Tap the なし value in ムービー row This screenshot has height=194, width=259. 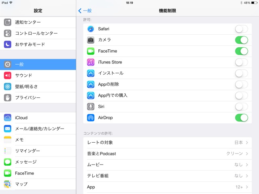(x=239, y=164)
